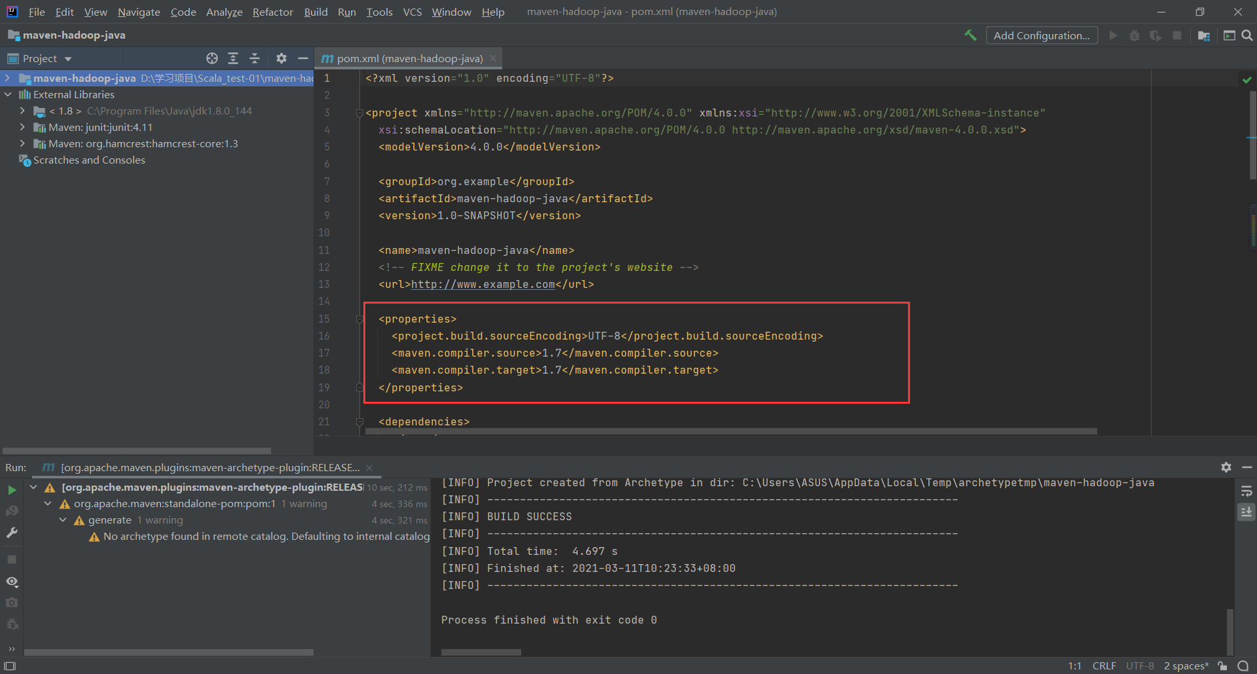The image size is (1257, 674).
Task: Toggle soft-wrap in the Run console
Action: click(x=1246, y=491)
